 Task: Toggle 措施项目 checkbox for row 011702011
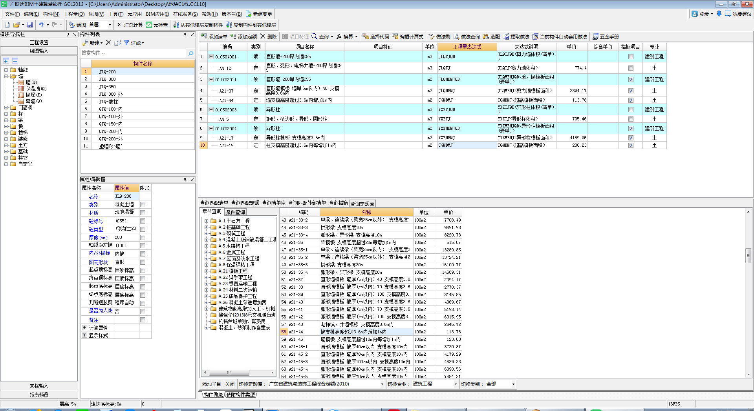pyautogui.click(x=631, y=79)
